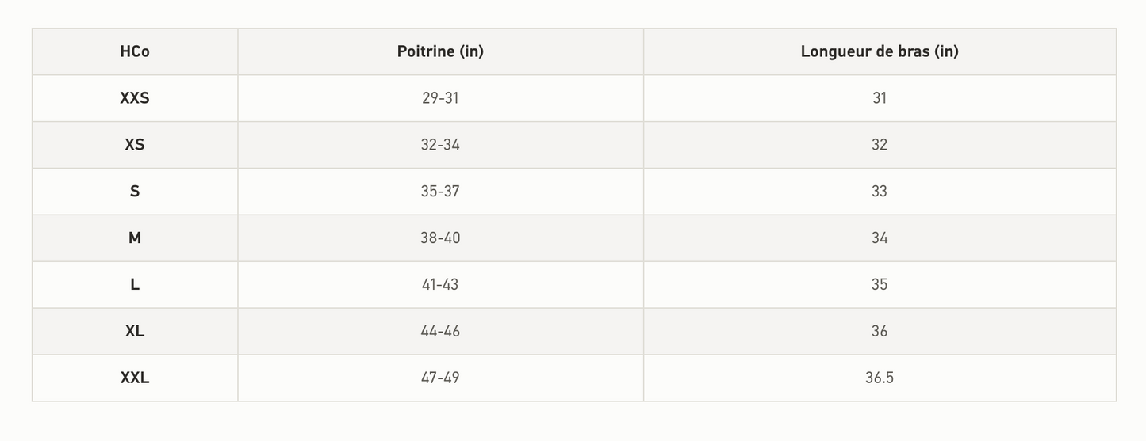The width and height of the screenshot is (1146, 441).
Task: Click the 47-49 chest measurement cell
Action: pos(440,378)
